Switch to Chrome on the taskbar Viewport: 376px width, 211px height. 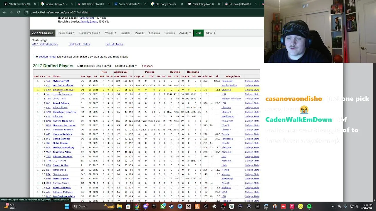tap(137, 206)
